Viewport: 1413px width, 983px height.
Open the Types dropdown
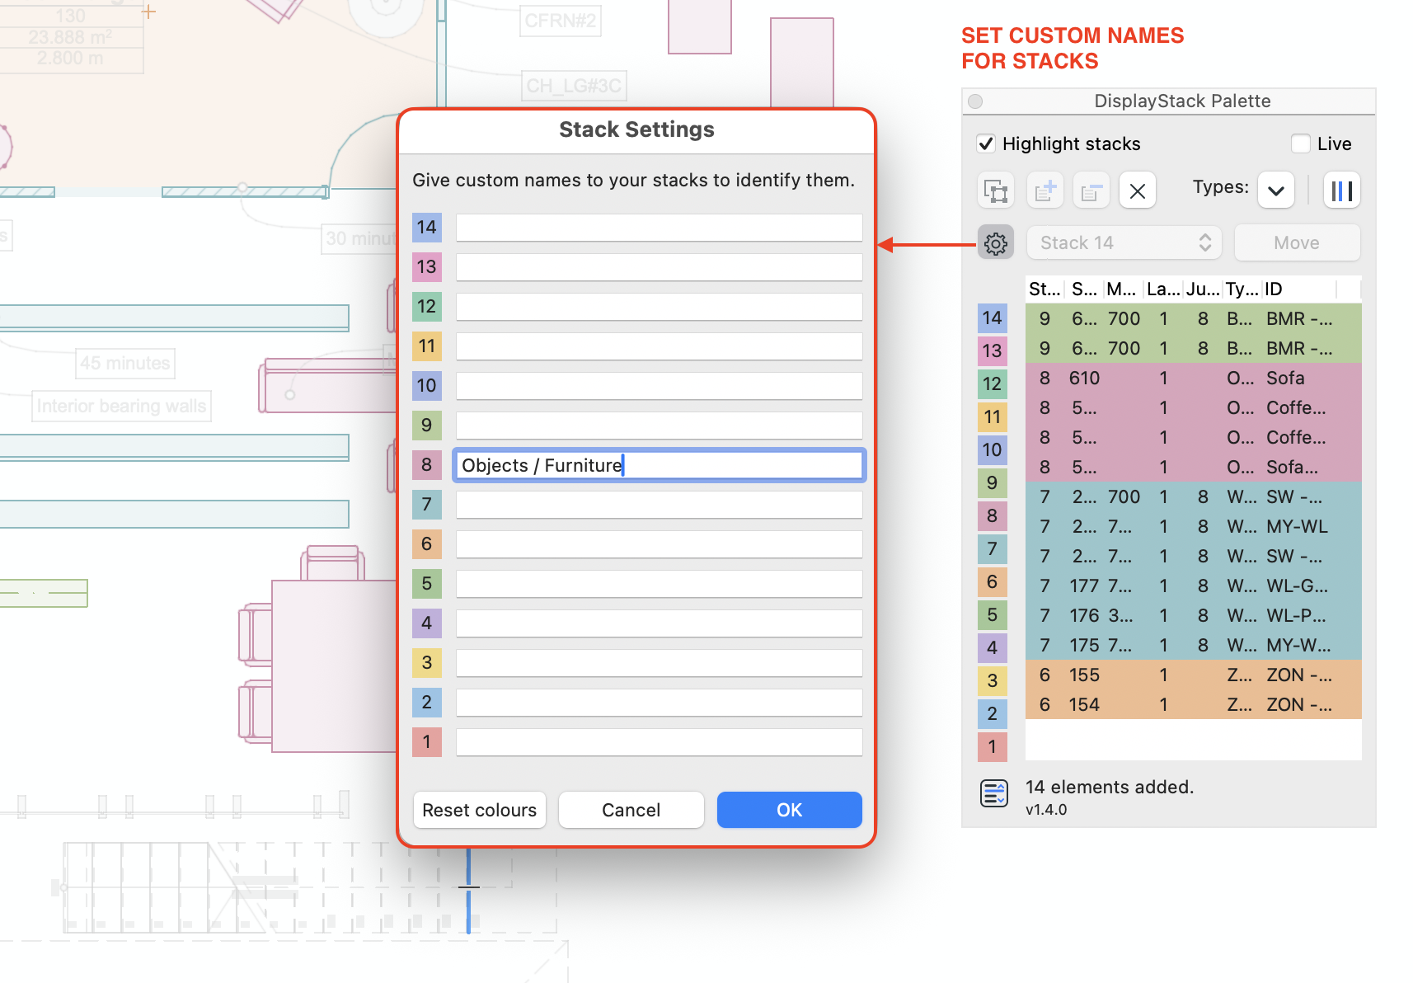[1276, 190]
